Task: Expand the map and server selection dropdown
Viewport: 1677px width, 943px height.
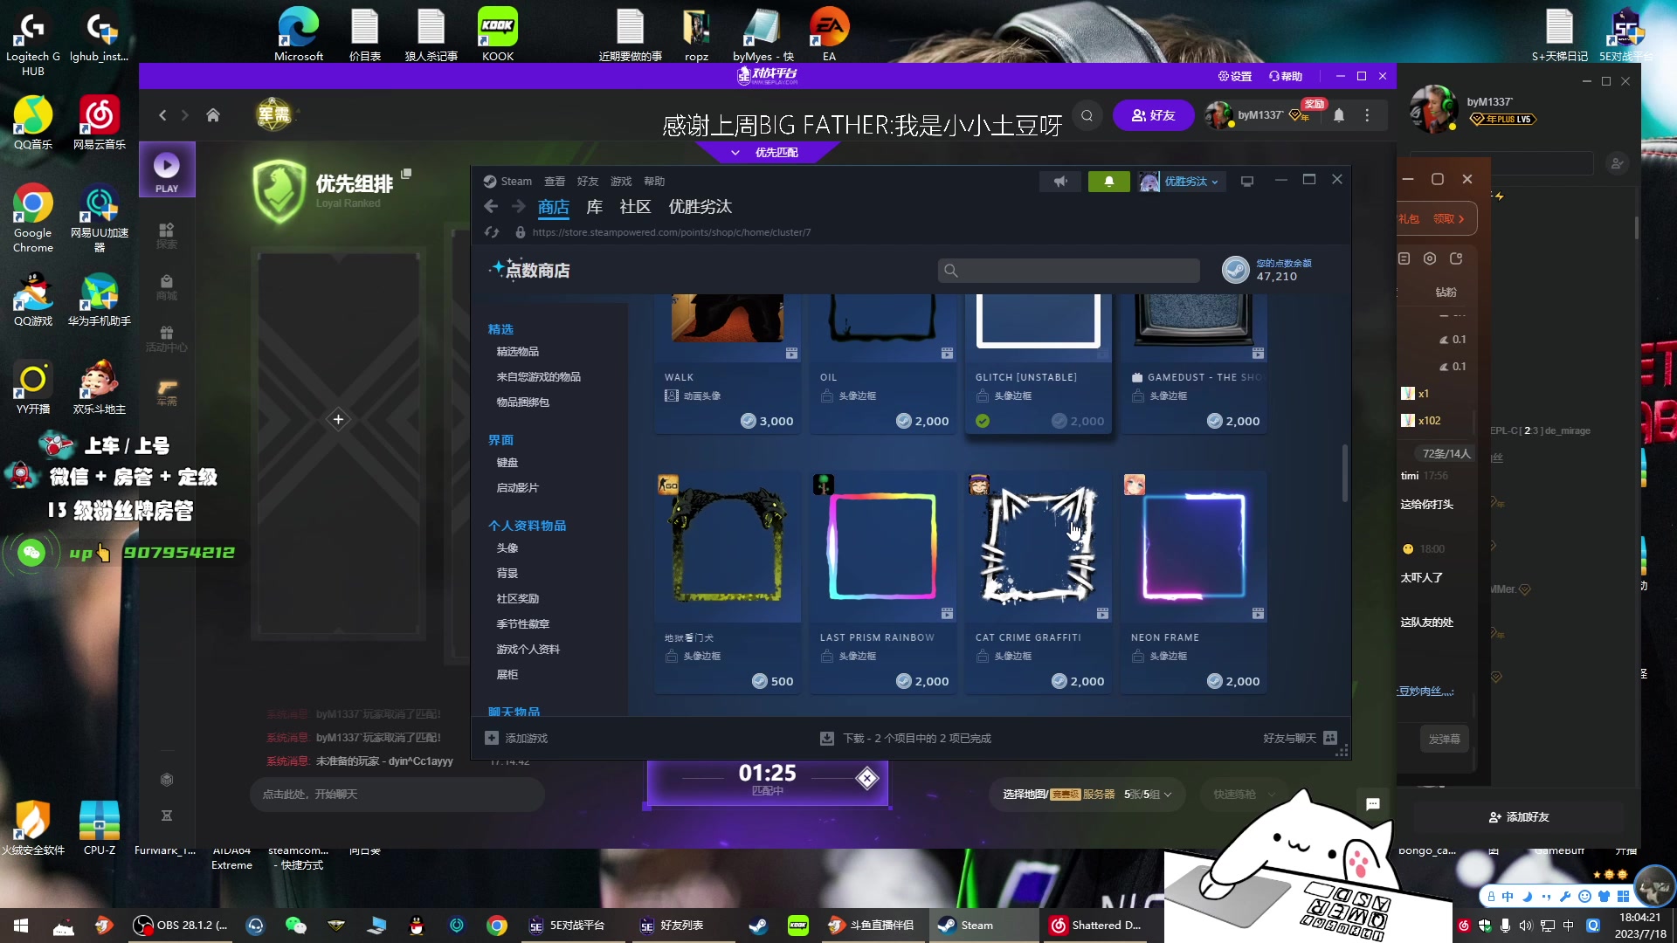Action: [x=1087, y=795]
